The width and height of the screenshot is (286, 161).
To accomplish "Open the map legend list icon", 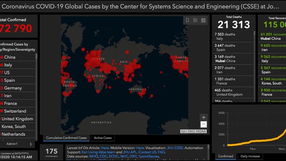I will pos(195,20).
